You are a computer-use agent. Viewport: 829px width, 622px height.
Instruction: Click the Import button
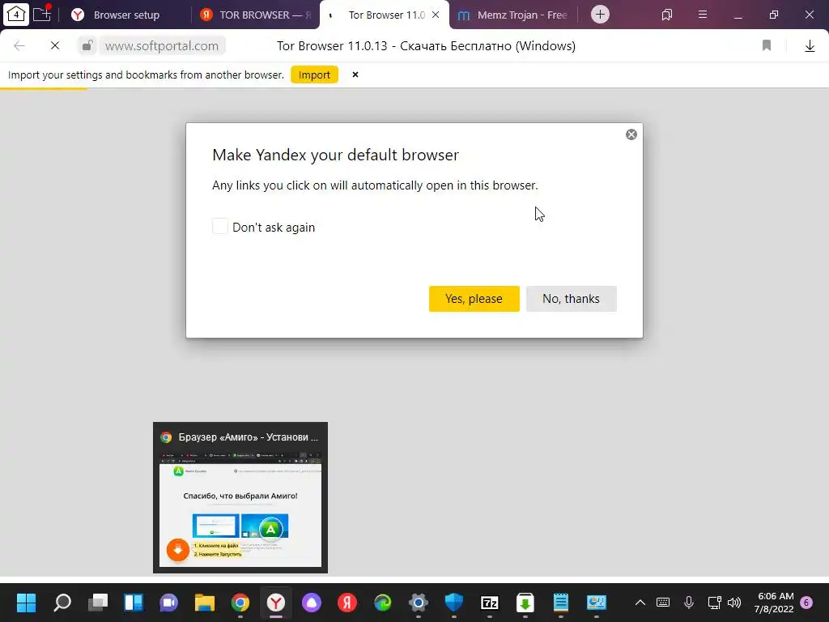click(x=315, y=75)
